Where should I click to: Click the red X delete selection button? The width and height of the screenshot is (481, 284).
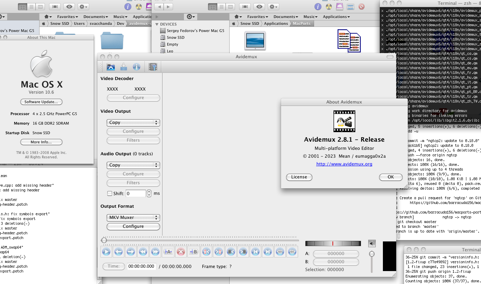click(181, 252)
